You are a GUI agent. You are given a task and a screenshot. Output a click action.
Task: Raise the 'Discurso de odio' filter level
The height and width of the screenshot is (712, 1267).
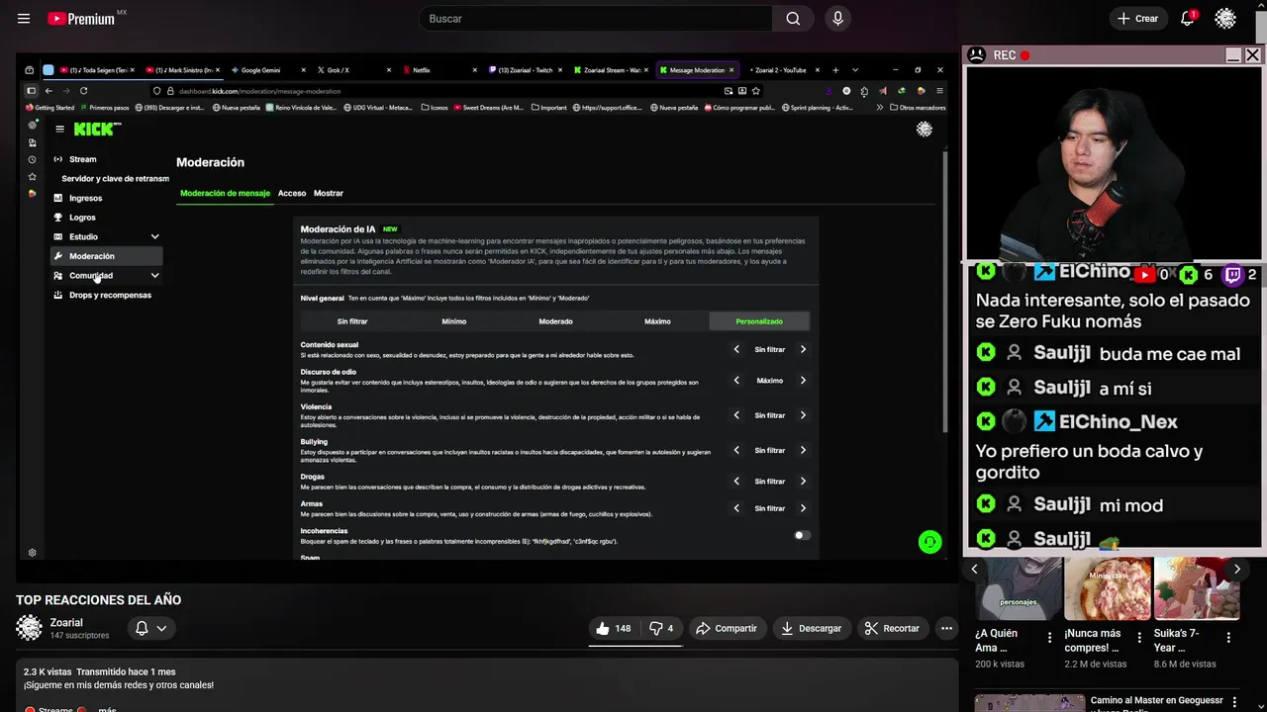[x=803, y=380]
